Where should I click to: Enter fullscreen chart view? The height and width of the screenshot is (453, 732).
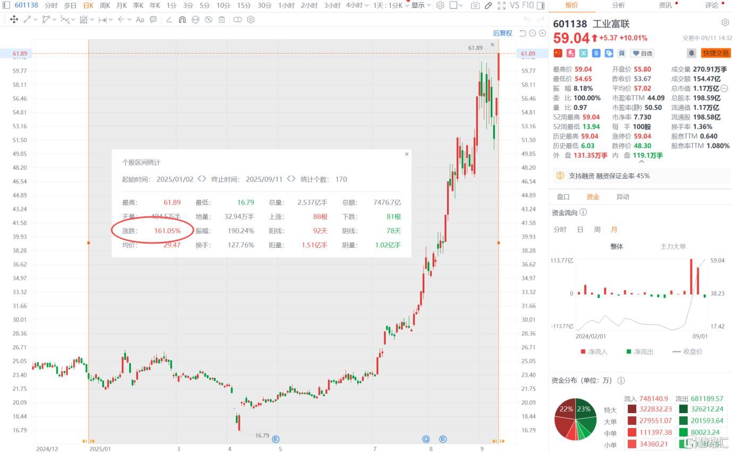[x=500, y=6]
